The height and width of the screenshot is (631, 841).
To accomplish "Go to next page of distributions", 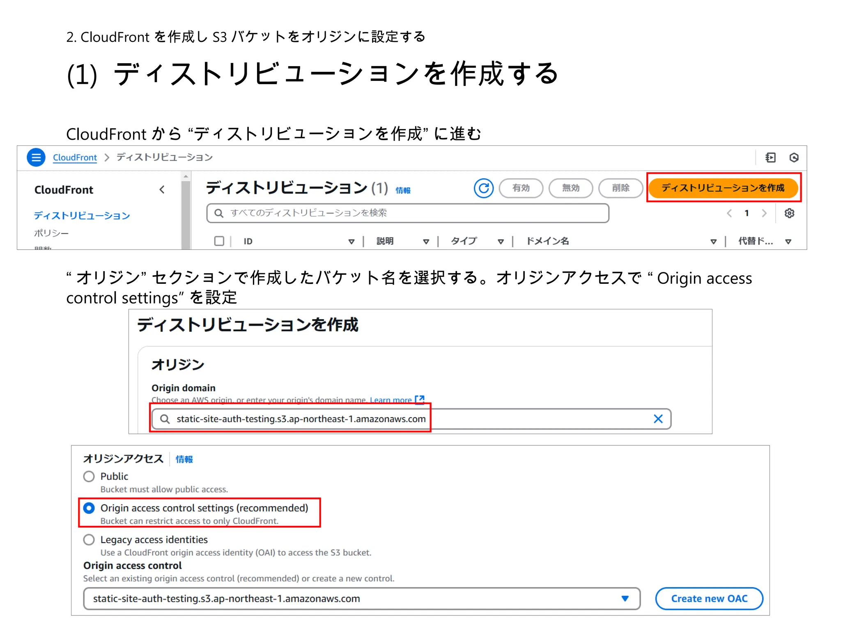I will (764, 213).
